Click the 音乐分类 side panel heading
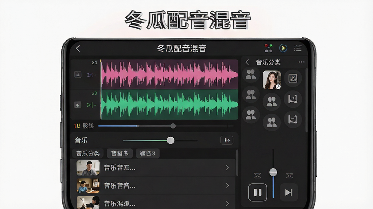Image resolution: width=373 pixels, height=209 pixels. 268,62
